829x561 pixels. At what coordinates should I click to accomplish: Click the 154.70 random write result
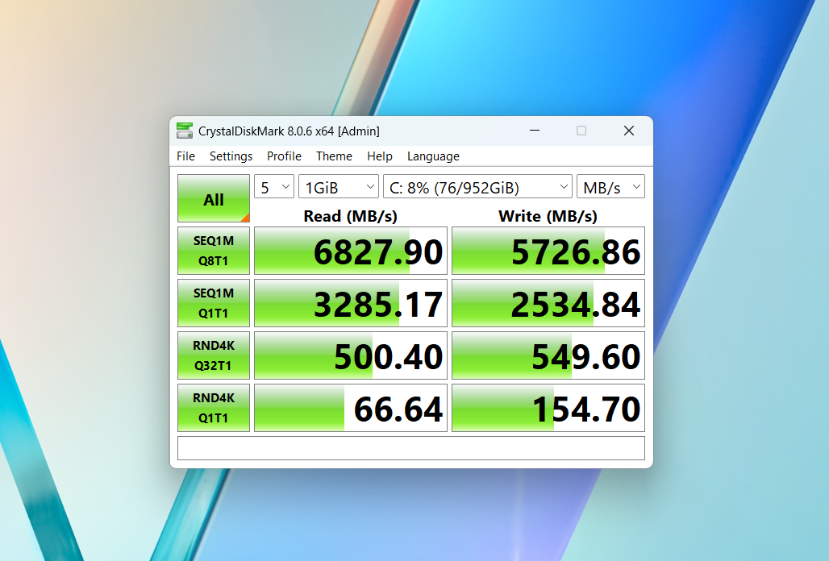pyautogui.click(x=548, y=407)
